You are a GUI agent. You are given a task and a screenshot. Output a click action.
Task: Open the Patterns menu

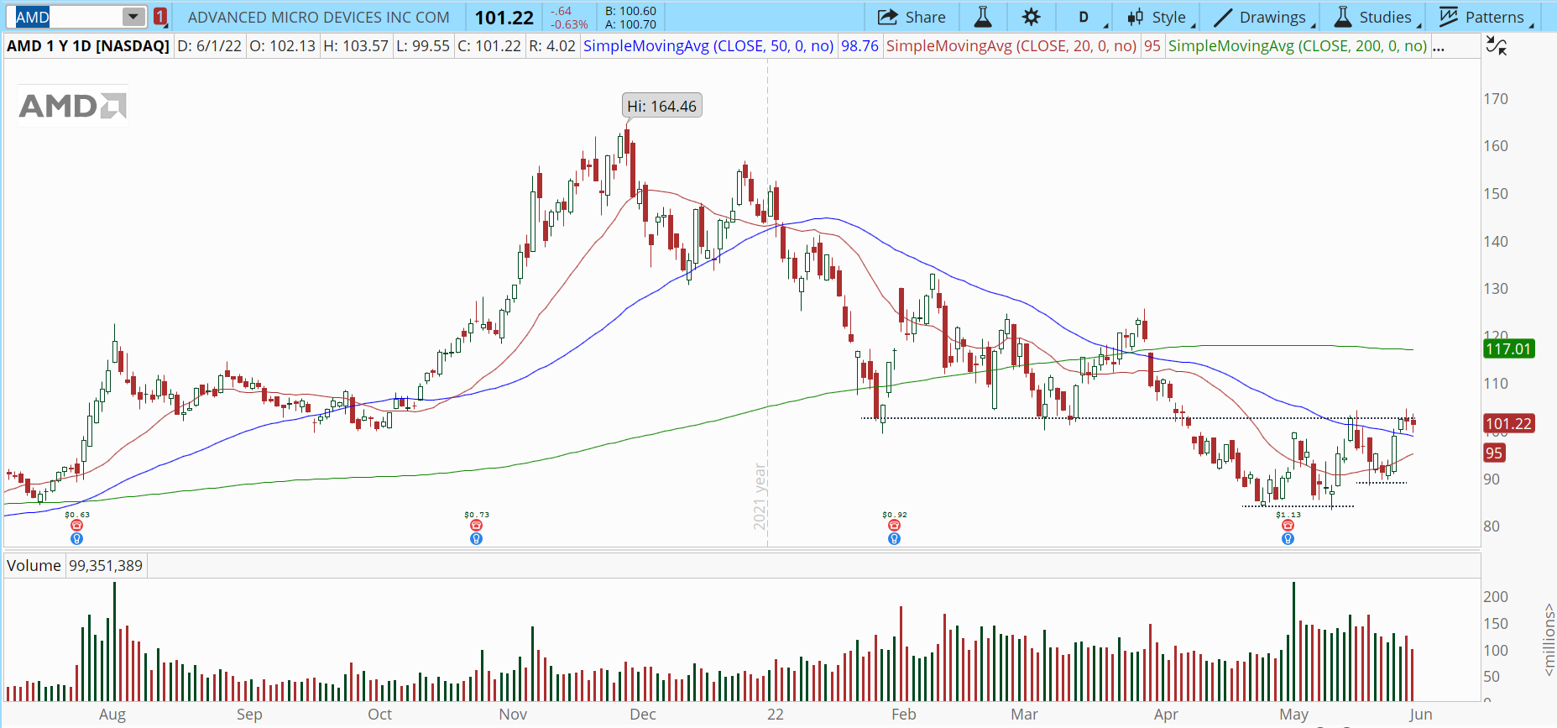1486,17
